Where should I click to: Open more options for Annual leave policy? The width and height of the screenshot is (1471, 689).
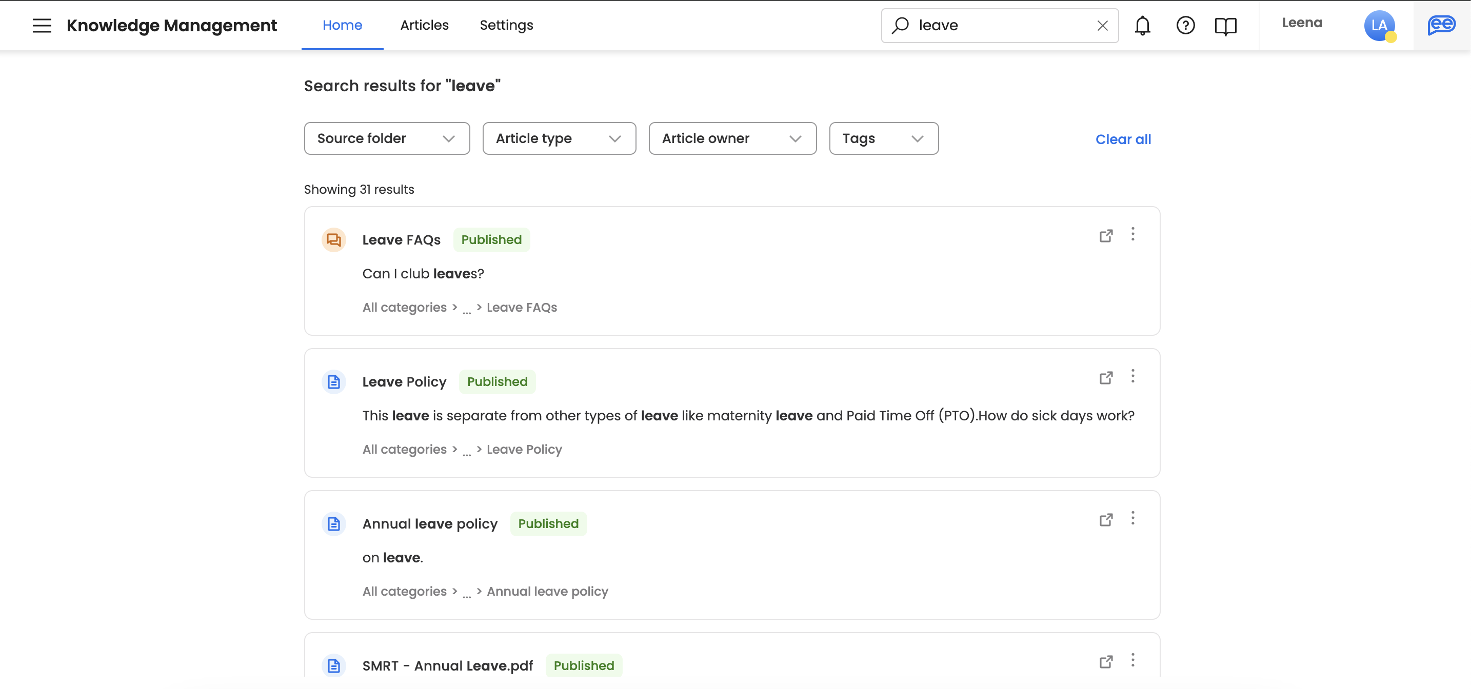point(1132,518)
